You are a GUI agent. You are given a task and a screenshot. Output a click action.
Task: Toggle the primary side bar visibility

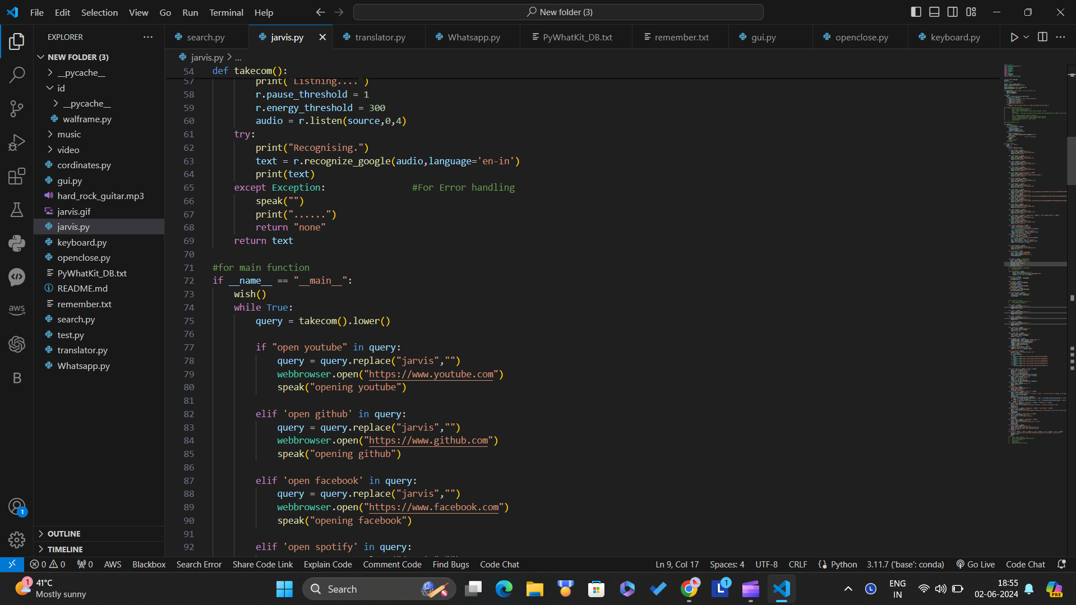coord(916,12)
